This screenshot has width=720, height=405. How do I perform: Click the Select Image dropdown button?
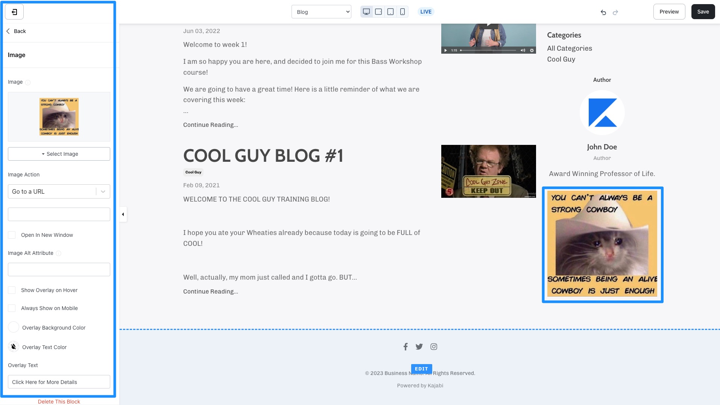point(59,154)
